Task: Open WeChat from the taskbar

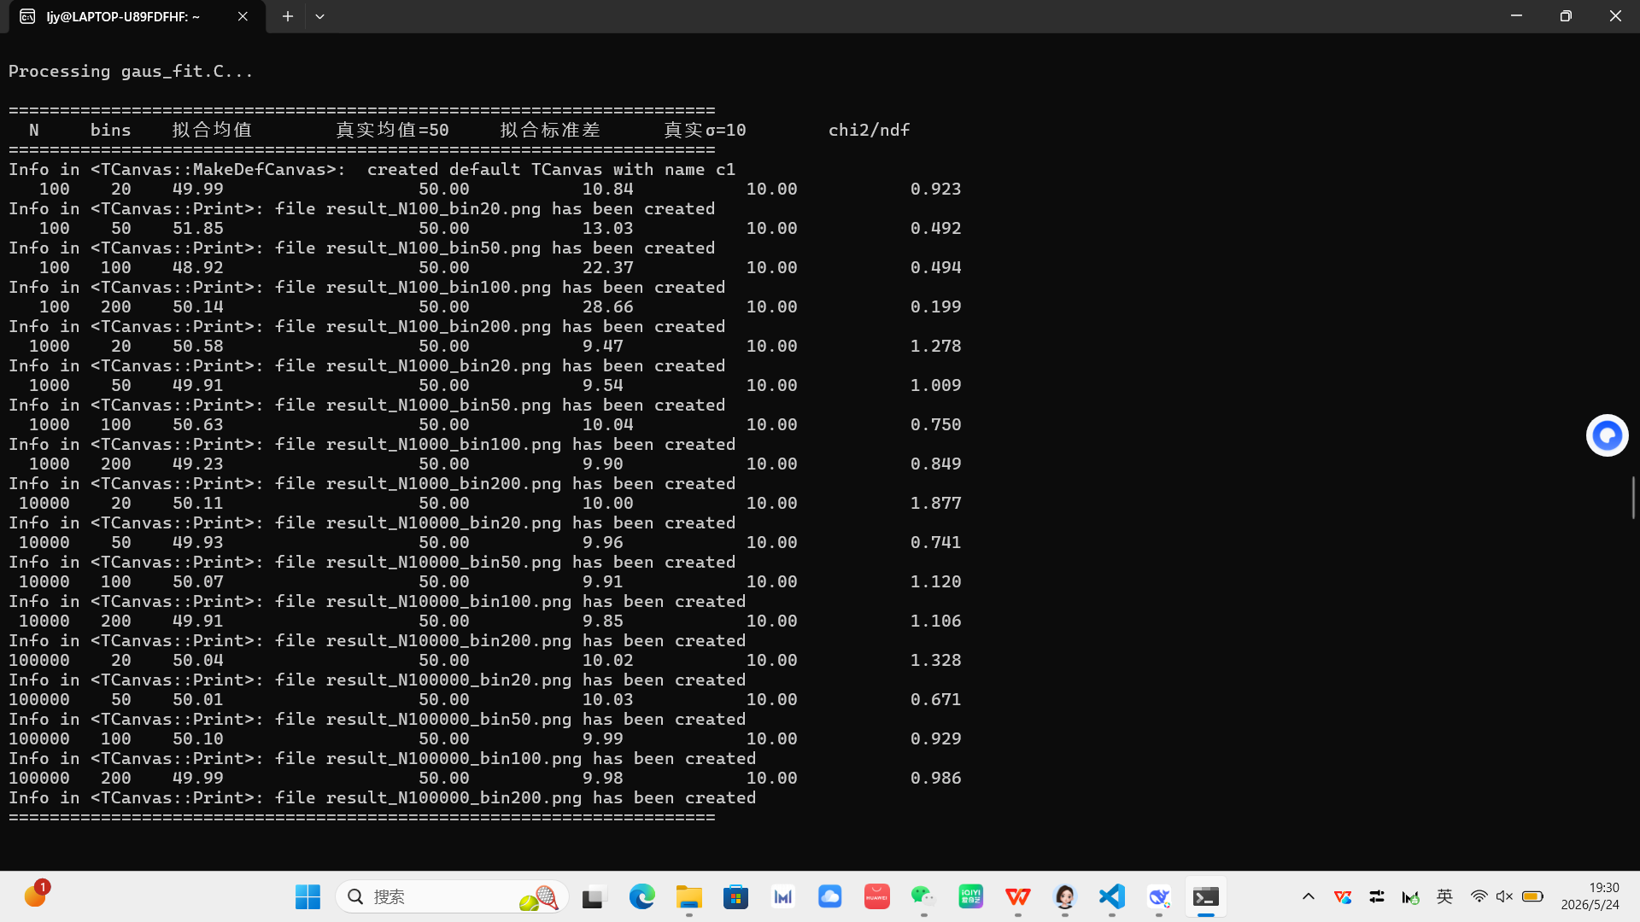Action: point(923,896)
